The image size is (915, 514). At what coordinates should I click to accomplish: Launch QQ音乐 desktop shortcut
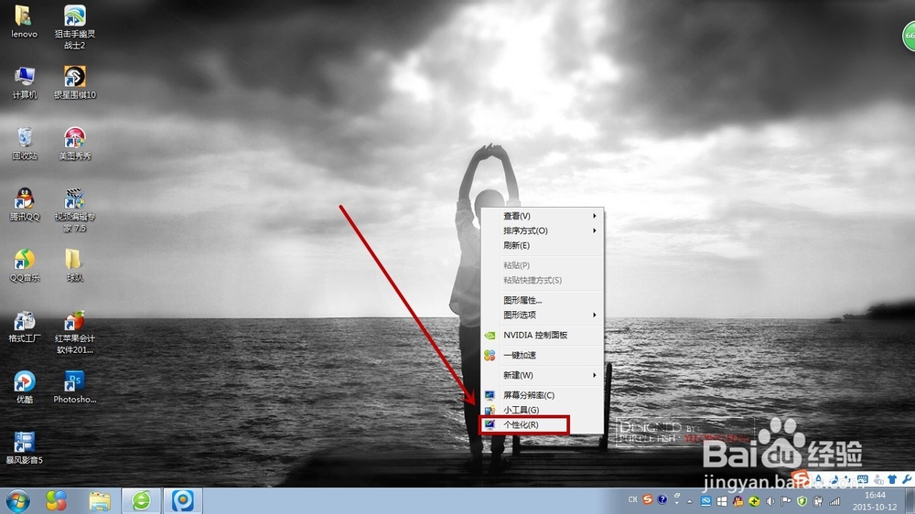tap(24, 265)
